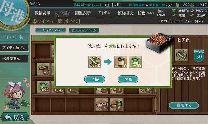The height and width of the screenshot is (124, 208).
Task: Click the saury icon in detail panel
Action: (181, 55)
